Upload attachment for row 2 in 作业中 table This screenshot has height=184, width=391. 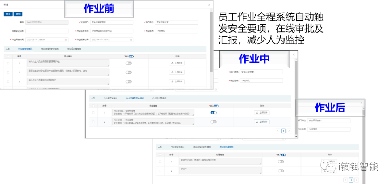(x=262, y=122)
